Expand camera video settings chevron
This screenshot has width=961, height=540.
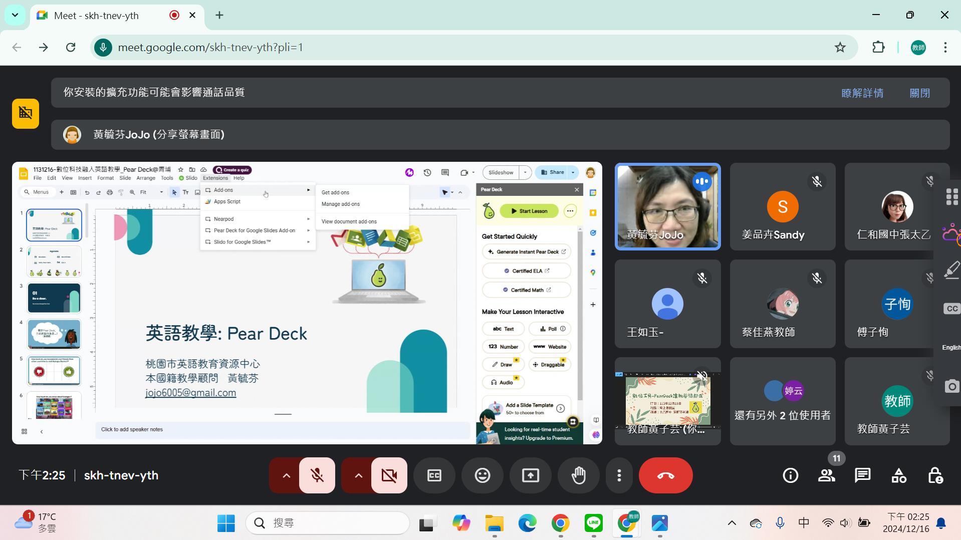pyautogui.click(x=358, y=475)
